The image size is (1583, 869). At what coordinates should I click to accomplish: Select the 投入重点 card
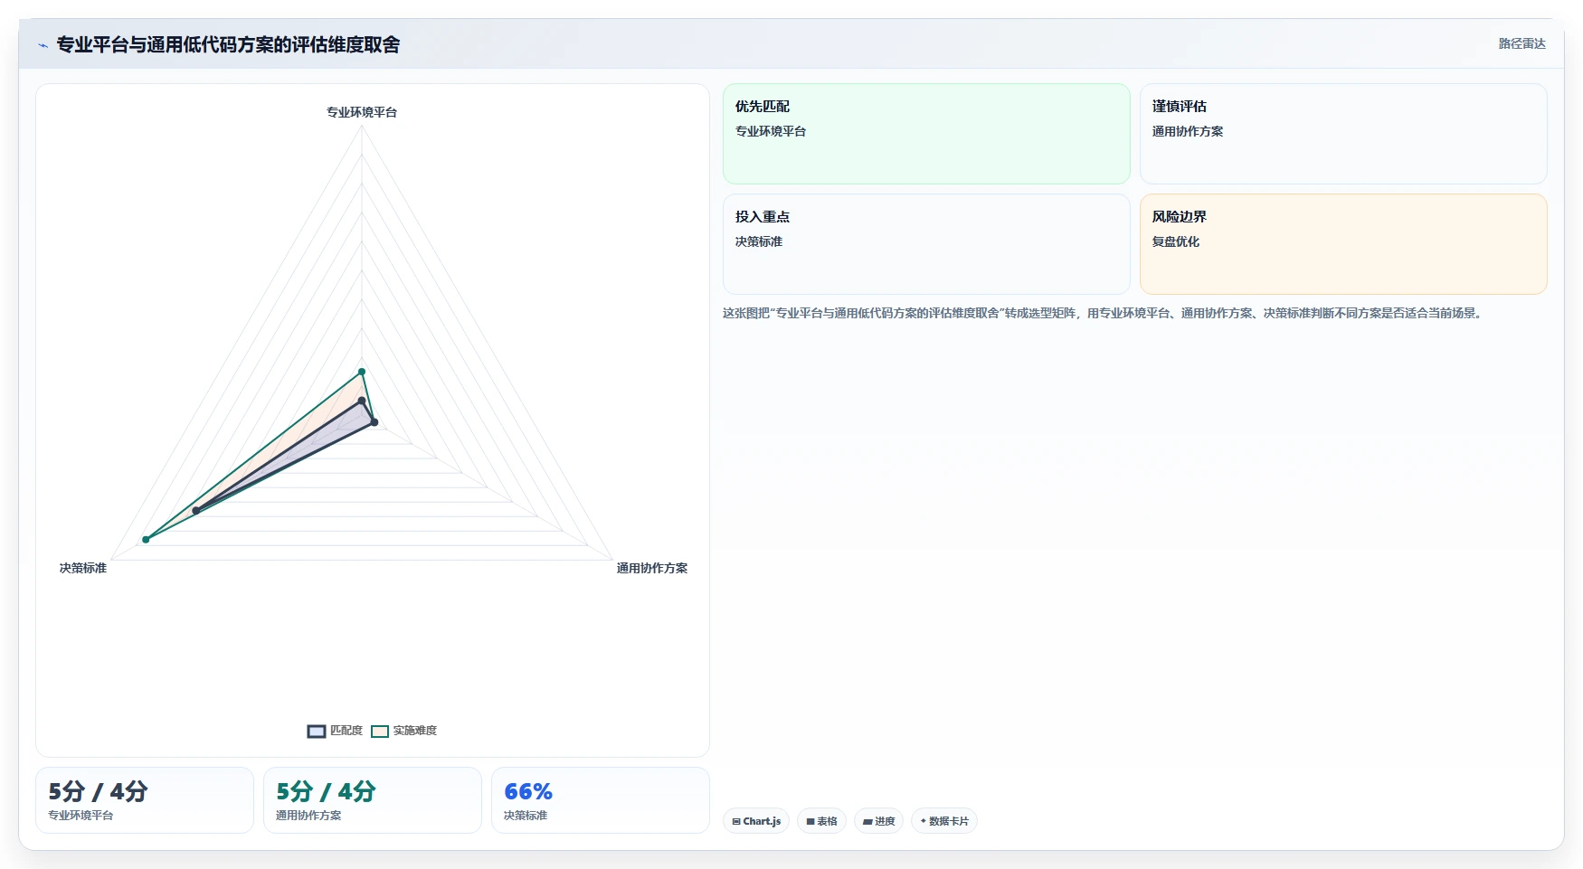[926, 244]
